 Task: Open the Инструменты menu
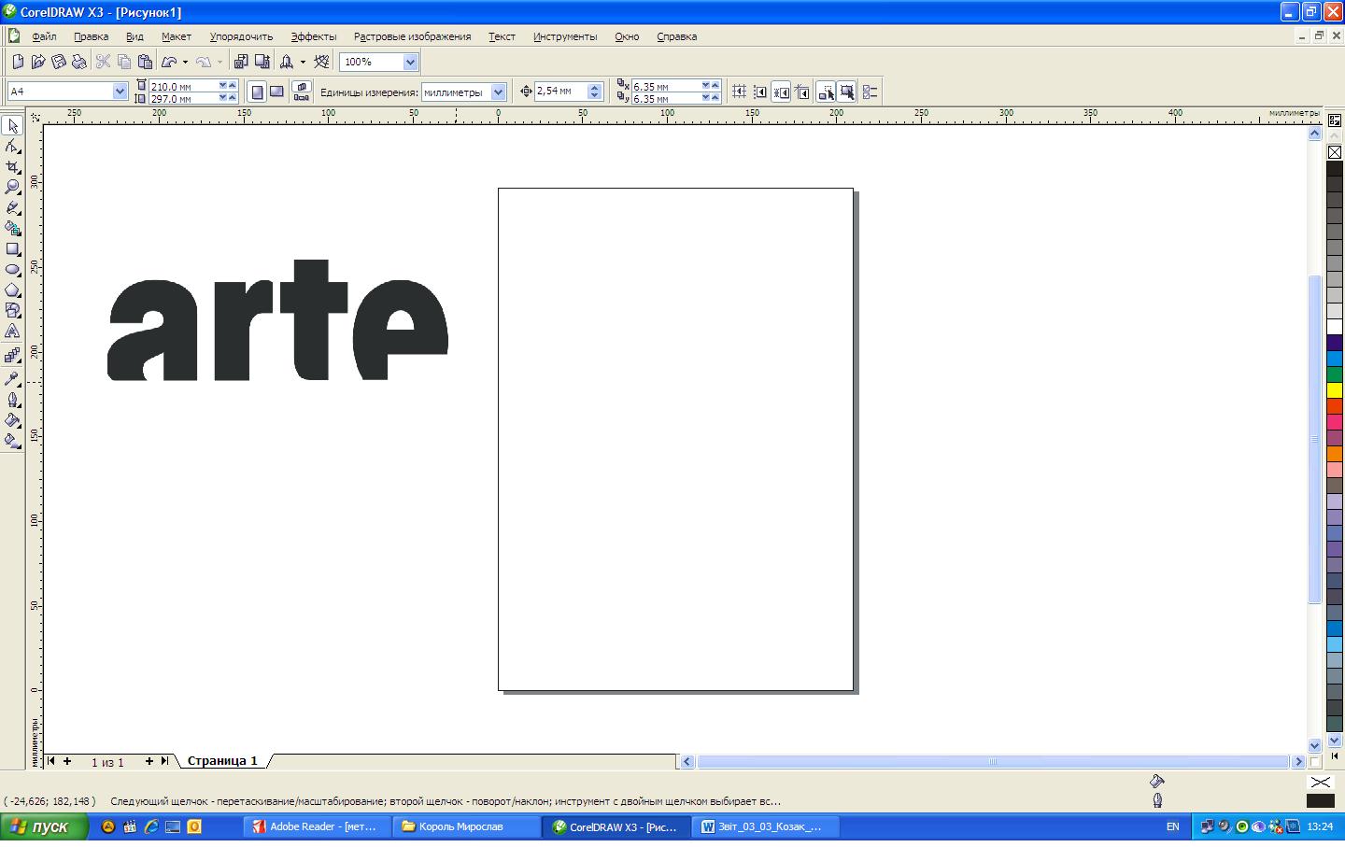pos(565,36)
